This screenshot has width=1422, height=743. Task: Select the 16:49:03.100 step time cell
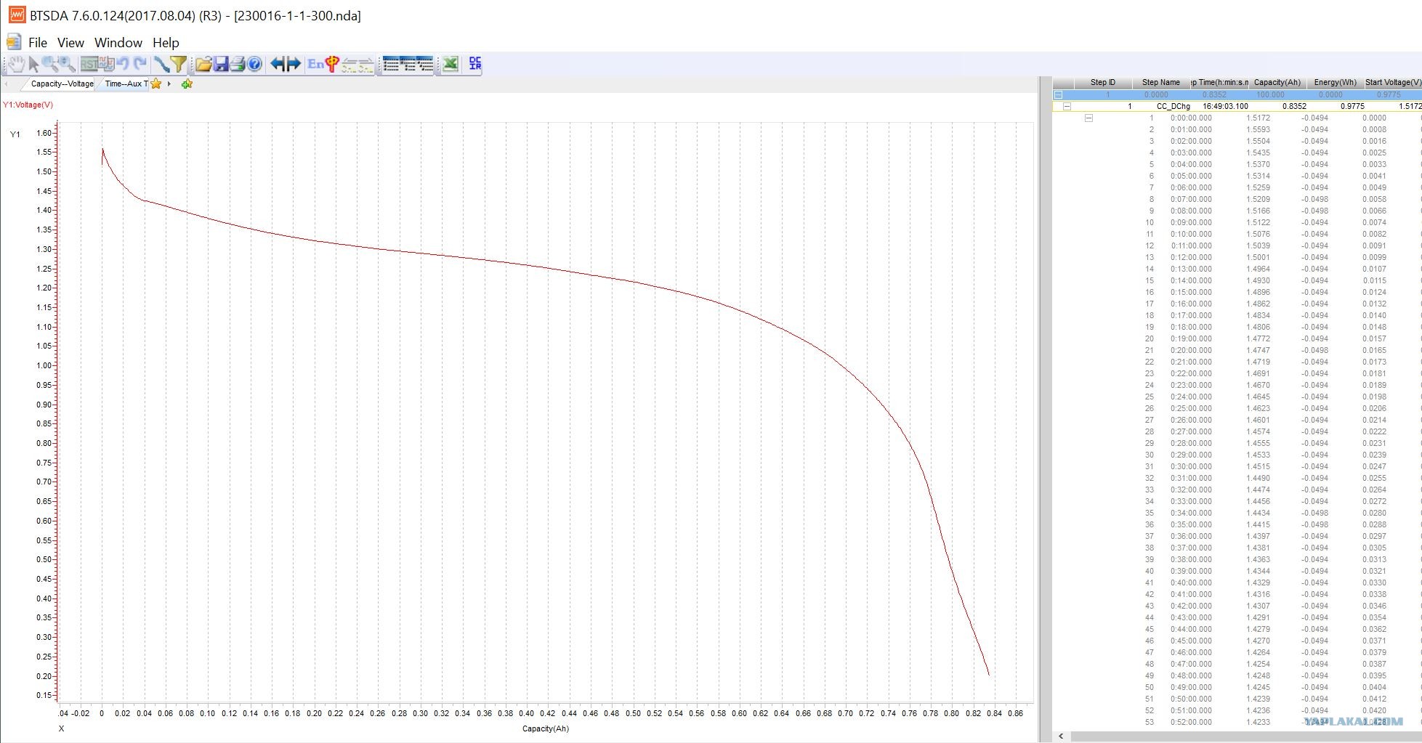pos(1225,106)
